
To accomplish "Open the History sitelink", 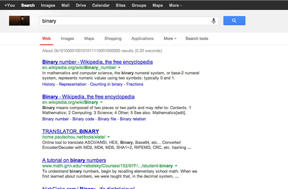I will [x=48, y=84].
